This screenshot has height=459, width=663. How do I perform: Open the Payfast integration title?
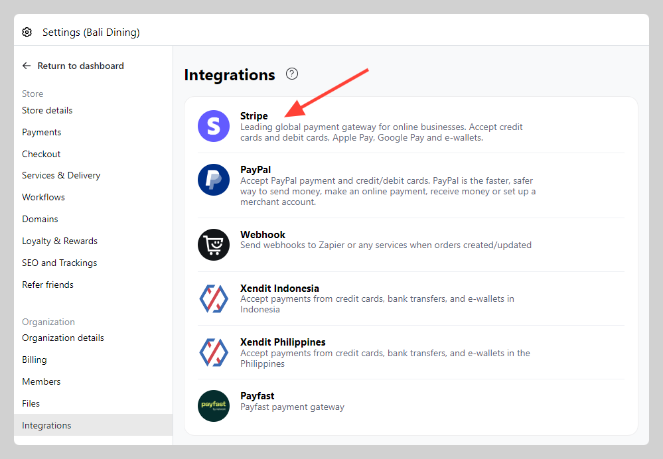(257, 396)
